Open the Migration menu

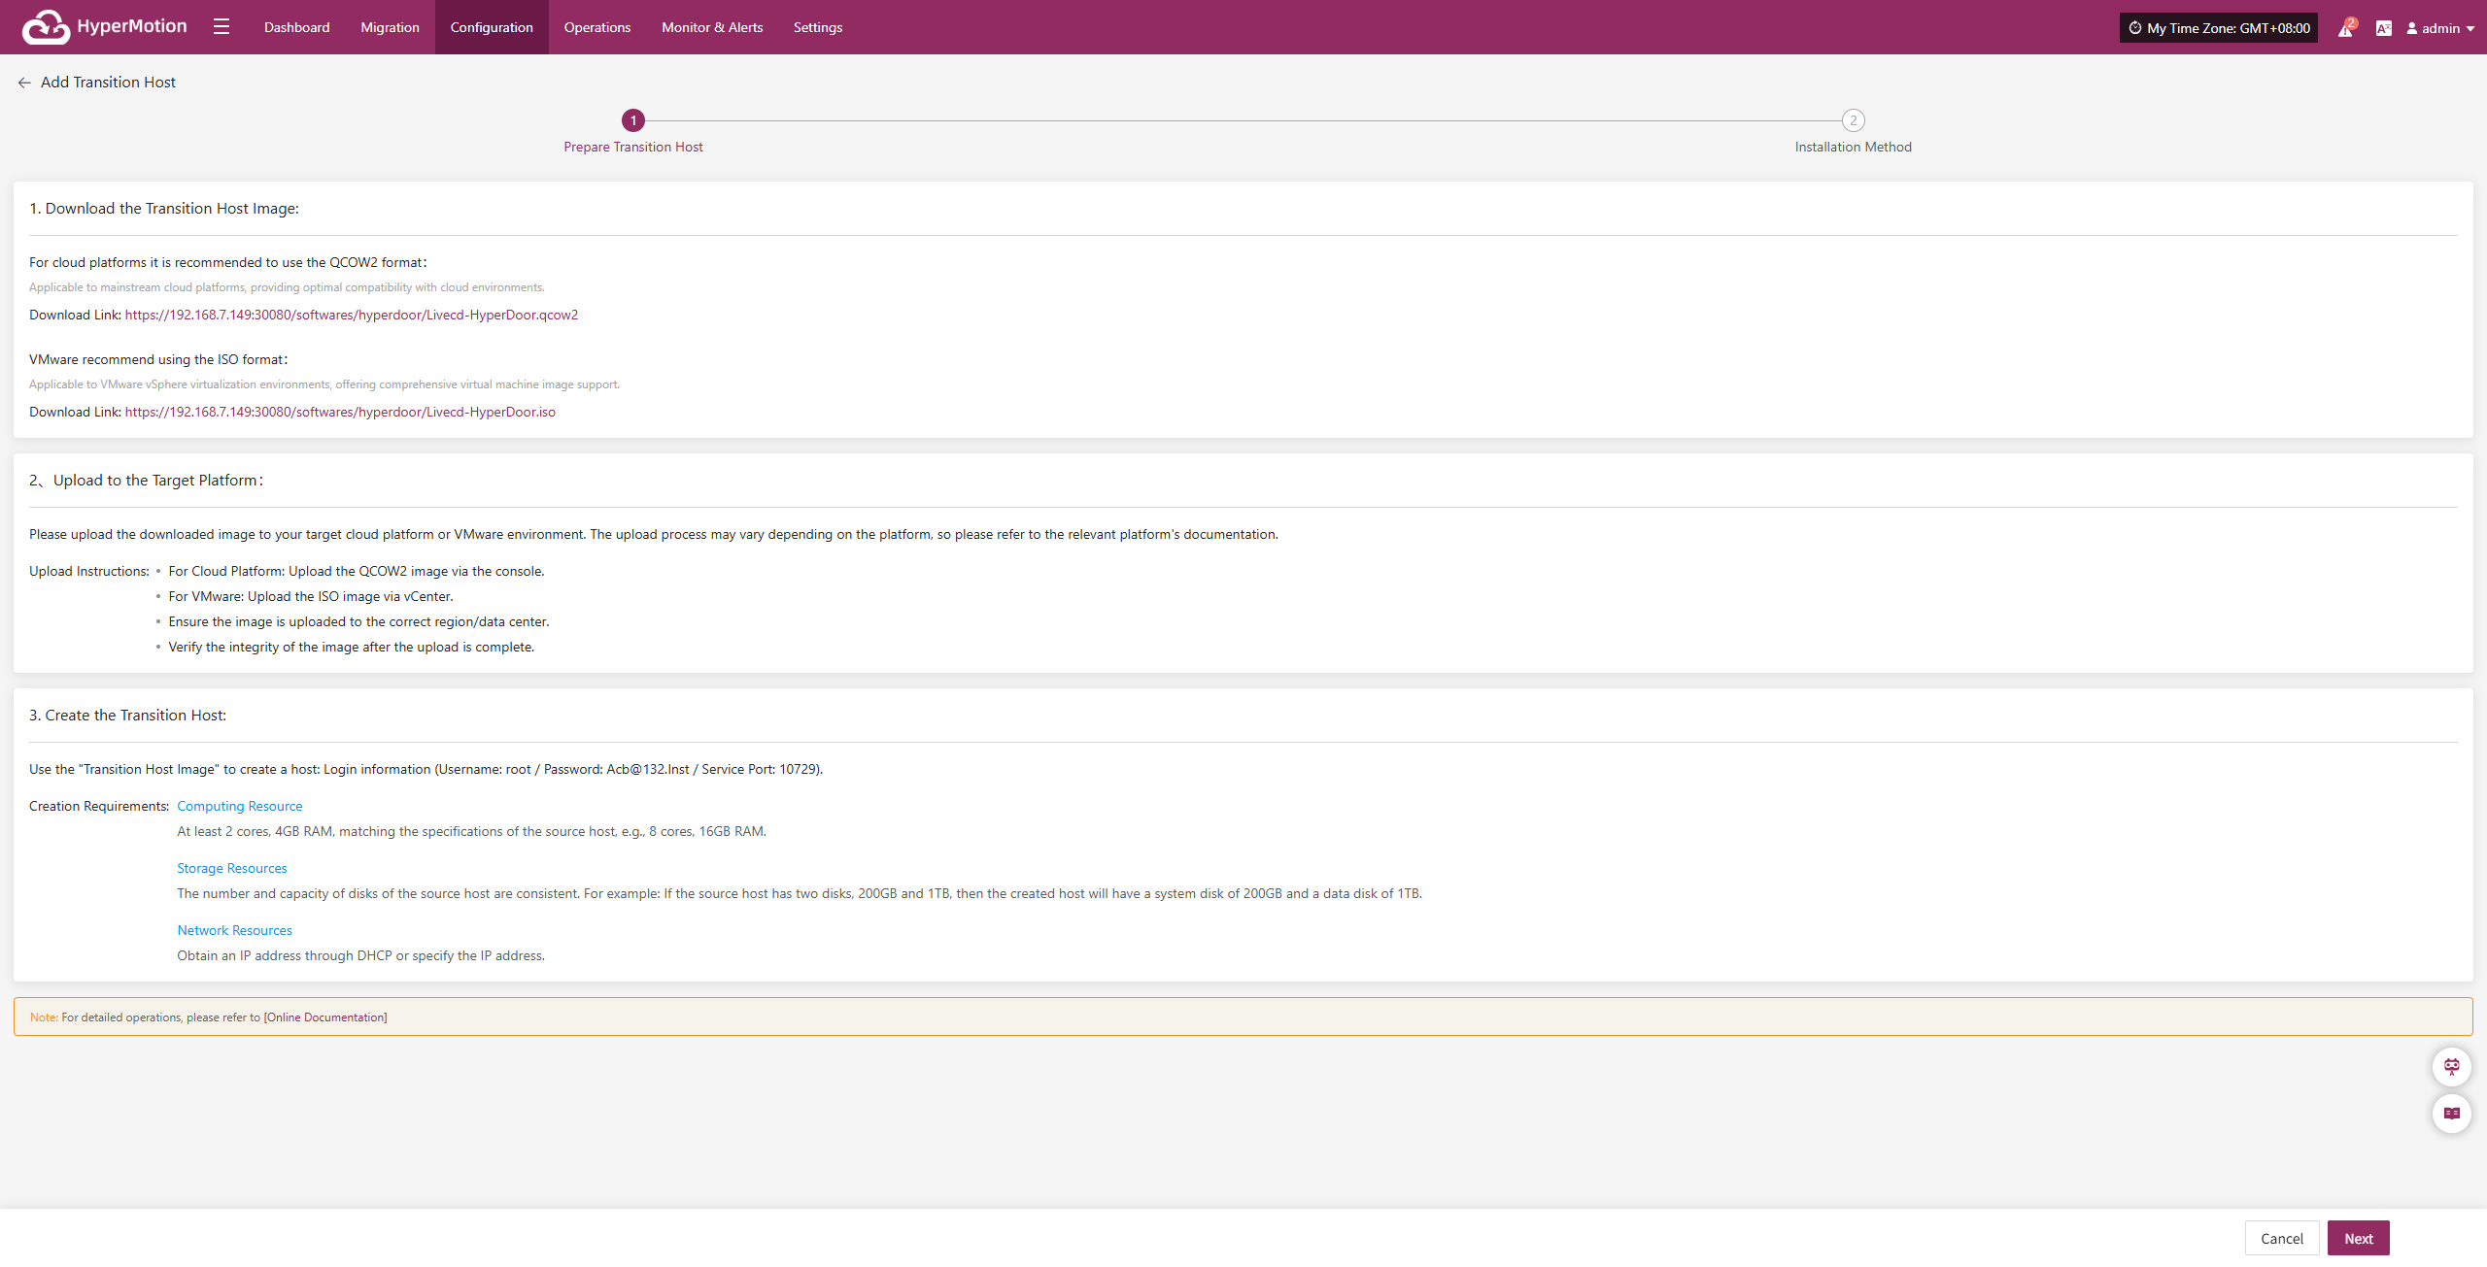(390, 27)
